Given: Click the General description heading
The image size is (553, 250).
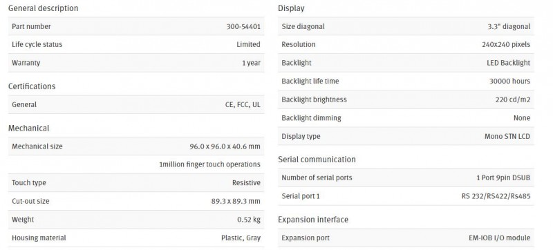Looking at the screenshot, I should [43, 8].
